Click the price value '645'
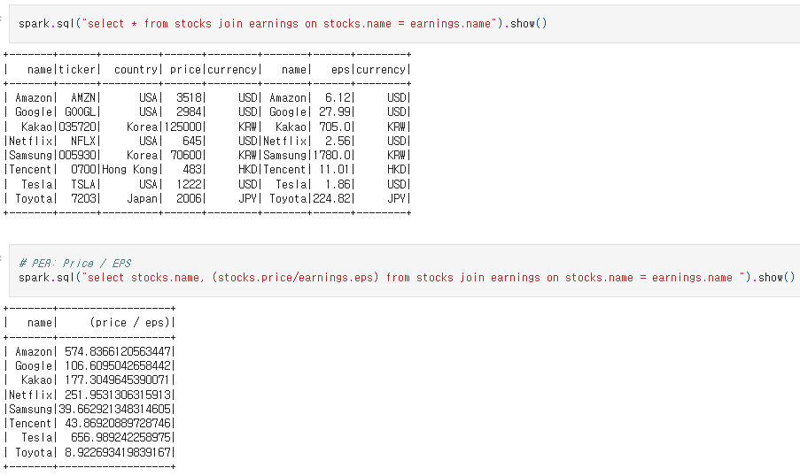This screenshot has width=800, height=476. click(192, 142)
